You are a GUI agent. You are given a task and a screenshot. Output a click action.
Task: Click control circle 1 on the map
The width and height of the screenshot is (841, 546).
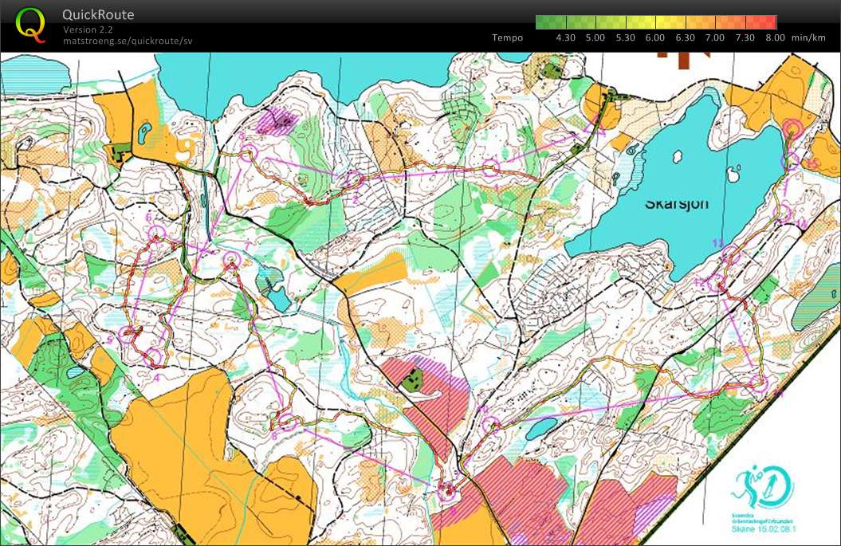[x=490, y=168]
